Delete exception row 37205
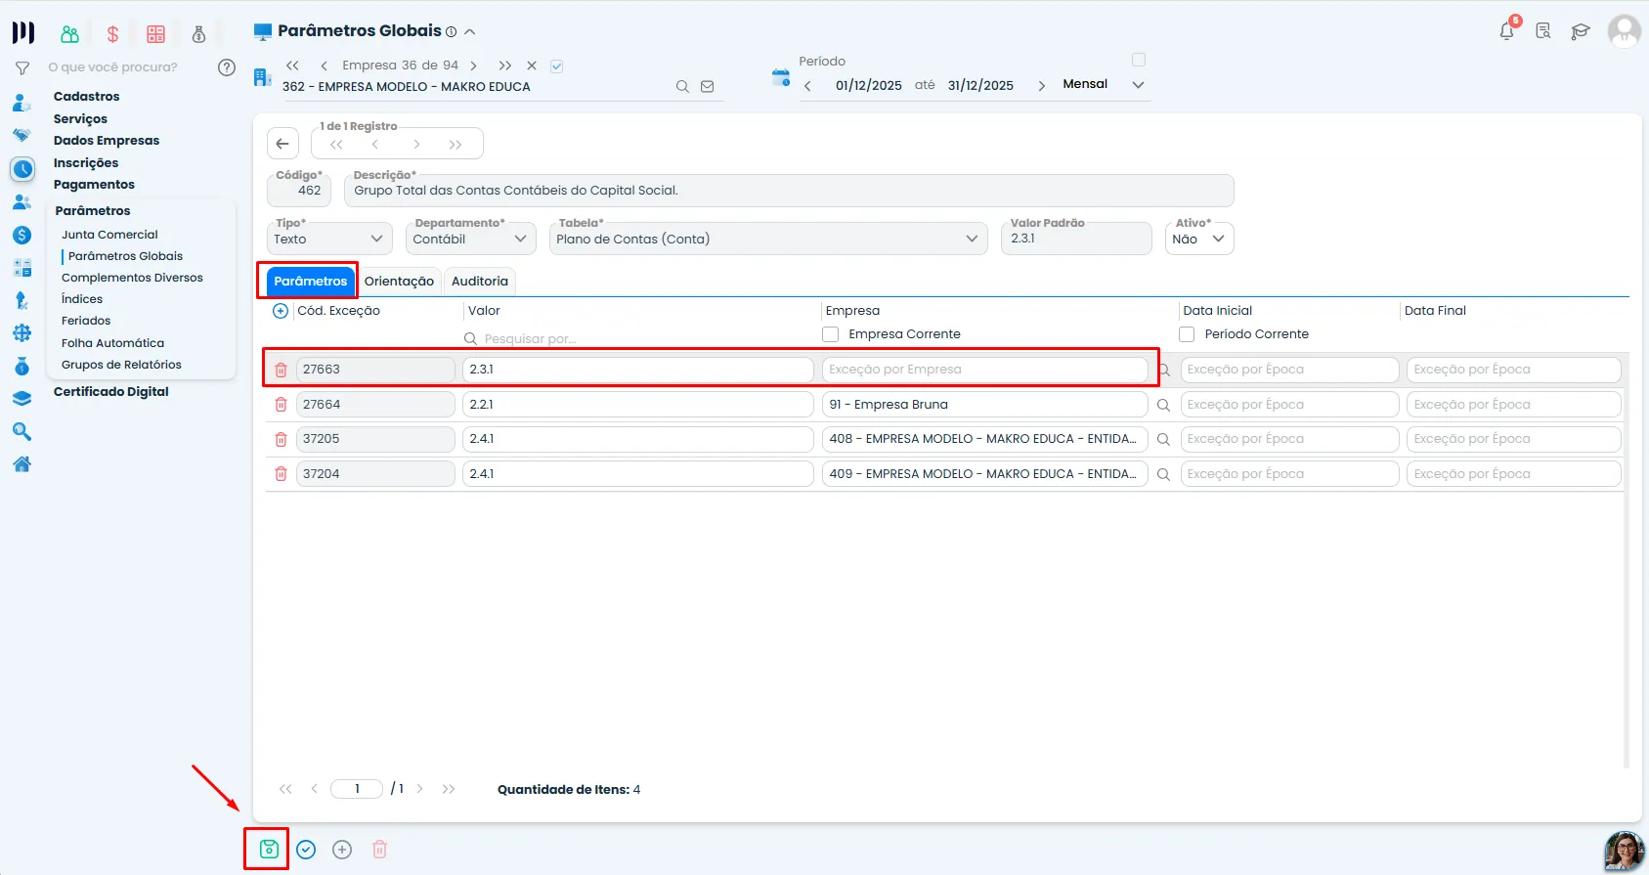 (x=281, y=439)
